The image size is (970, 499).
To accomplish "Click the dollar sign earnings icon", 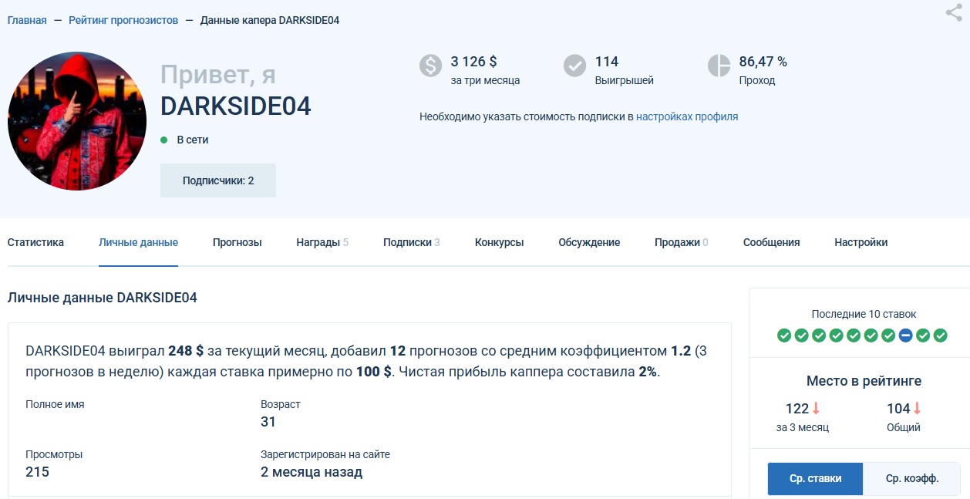I will tap(431, 66).
